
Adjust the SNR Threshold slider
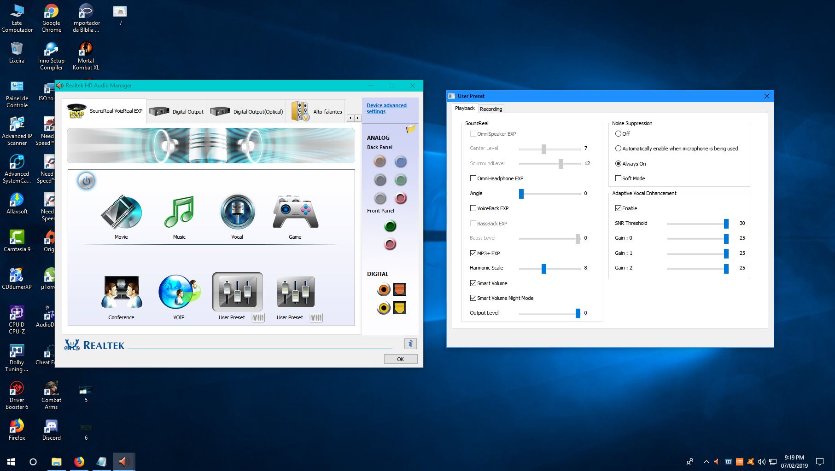726,224
